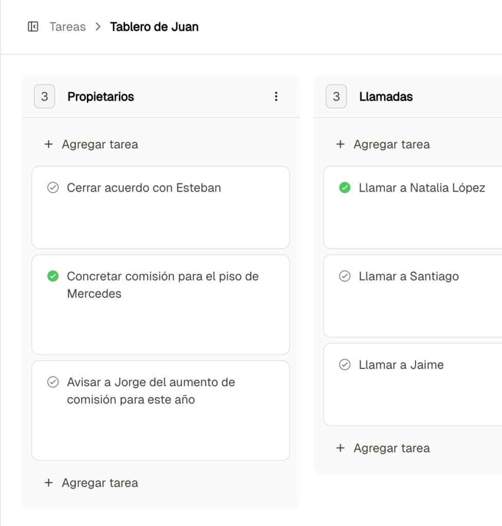This screenshot has height=526, width=502.
Task: Open the Propietarios column options menu
Action: 276,97
